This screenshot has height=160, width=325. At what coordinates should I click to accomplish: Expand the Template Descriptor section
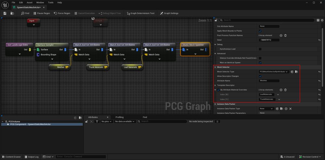[215, 85]
